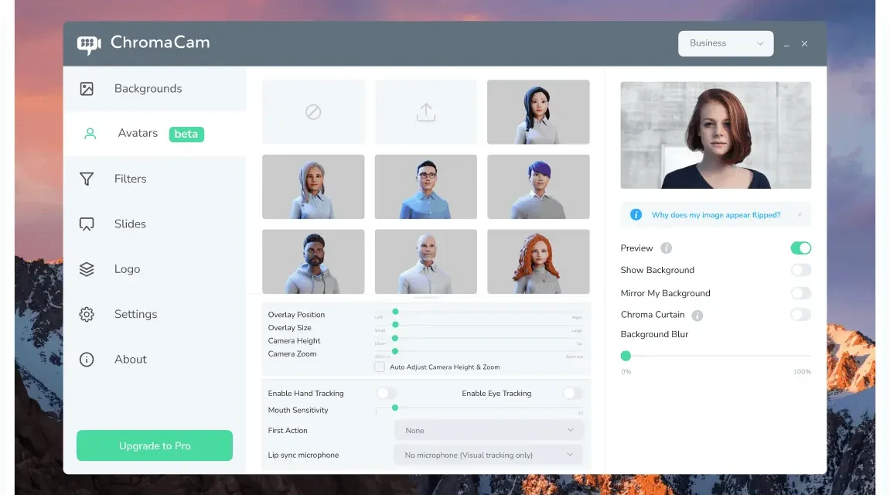Click the upload avatar icon tile
Screen dimensions: 890x495
click(426, 112)
